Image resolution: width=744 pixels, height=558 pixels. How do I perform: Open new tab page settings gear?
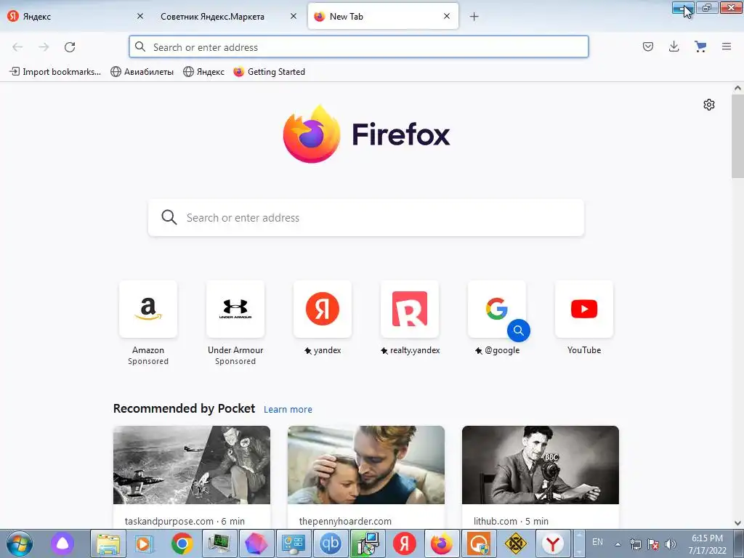[709, 105]
